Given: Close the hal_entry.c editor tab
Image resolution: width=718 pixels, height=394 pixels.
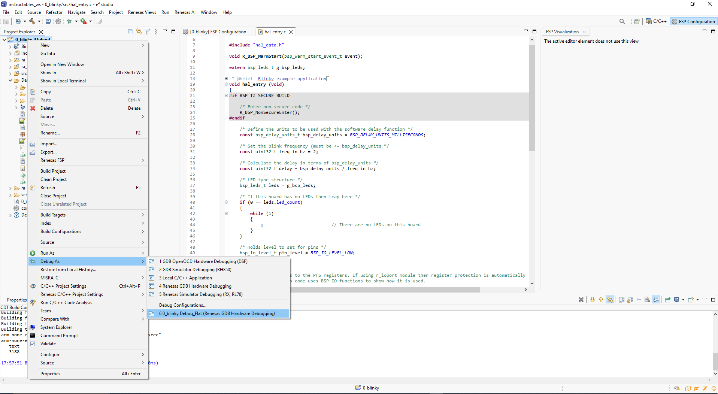Looking at the screenshot, I should click(291, 32).
